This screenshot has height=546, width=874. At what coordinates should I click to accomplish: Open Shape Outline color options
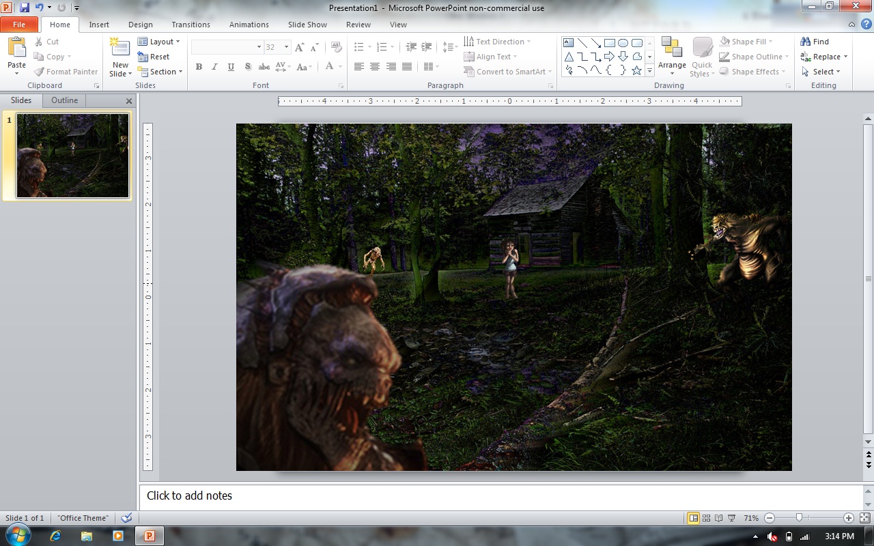(754, 57)
